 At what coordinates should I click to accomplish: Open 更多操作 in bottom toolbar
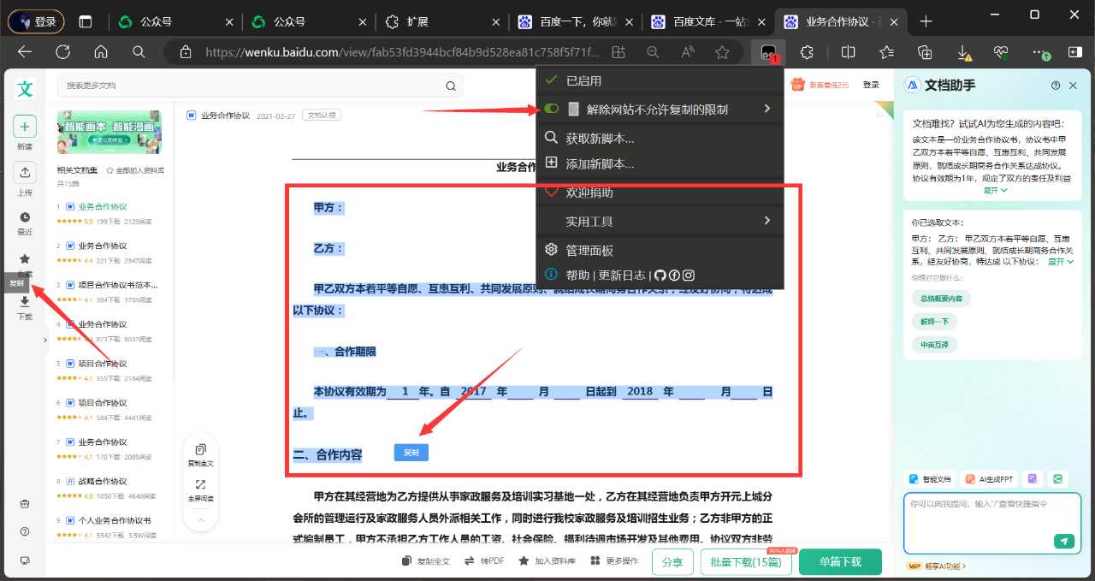click(x=613, y=561)
